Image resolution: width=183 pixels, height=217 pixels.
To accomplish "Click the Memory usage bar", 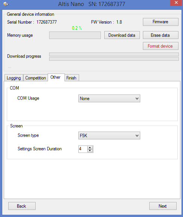I will pyautogui.click(x=75, y=35).
